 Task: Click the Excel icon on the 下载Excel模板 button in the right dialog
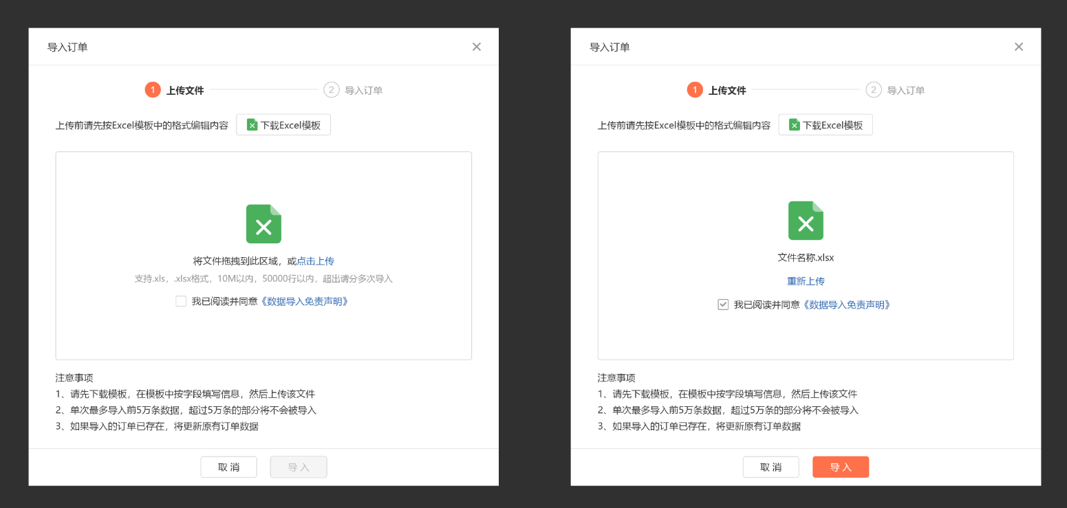tap(795, 125)
